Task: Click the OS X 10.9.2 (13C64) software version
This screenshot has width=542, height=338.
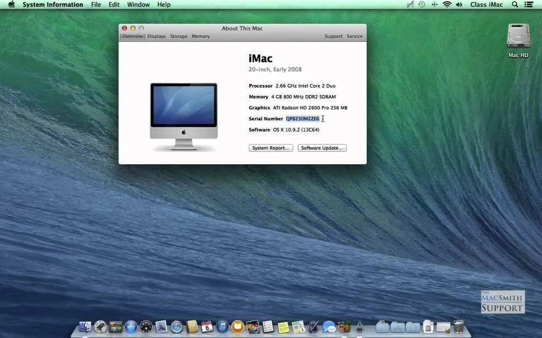Action: coord(296,130)
